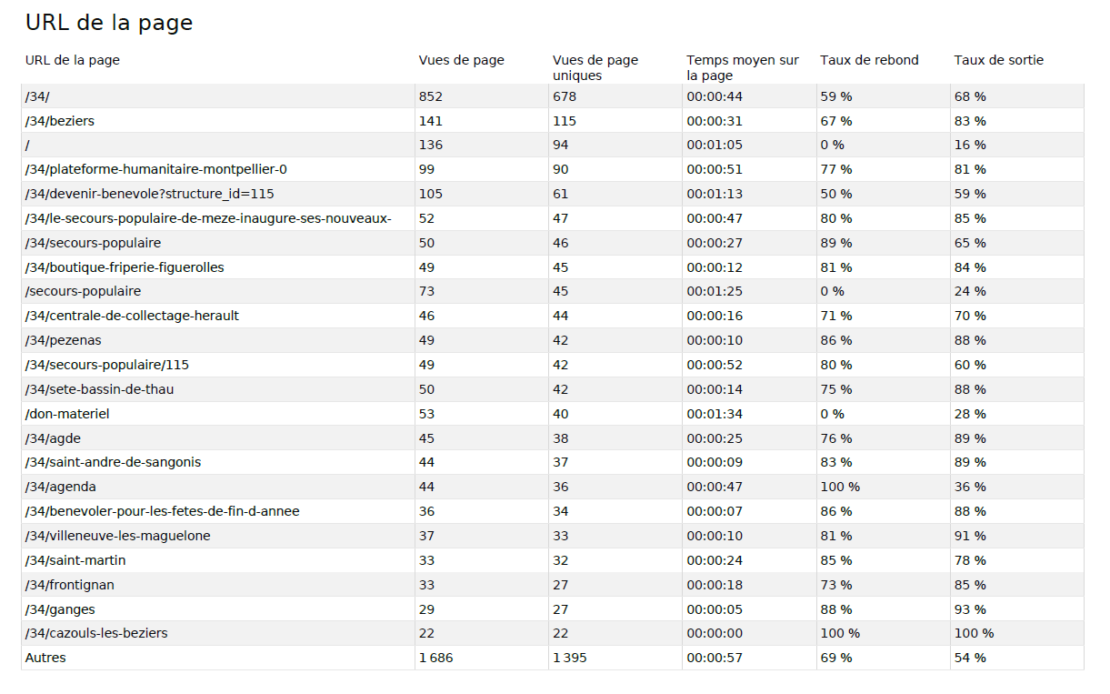
Task: Select the /34/plateforme-humanitaire-montpellier-0 URL
Action: [x=156, y=169]
